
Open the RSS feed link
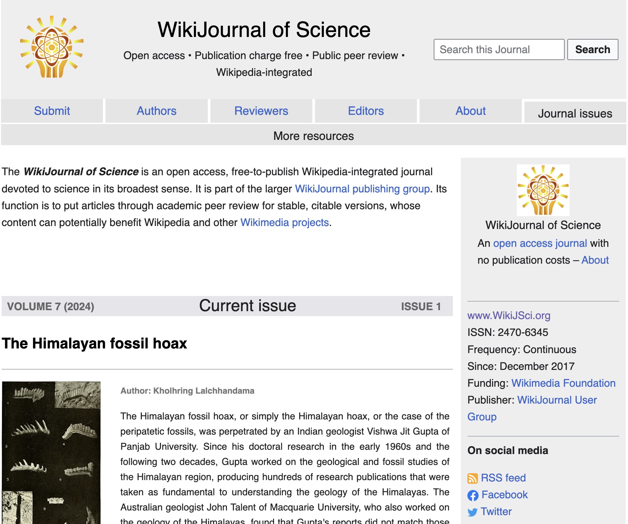503,478
